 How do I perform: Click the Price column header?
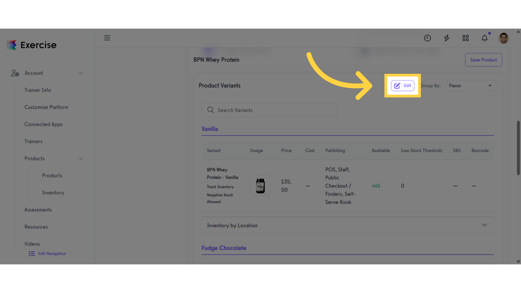point(286,150)
